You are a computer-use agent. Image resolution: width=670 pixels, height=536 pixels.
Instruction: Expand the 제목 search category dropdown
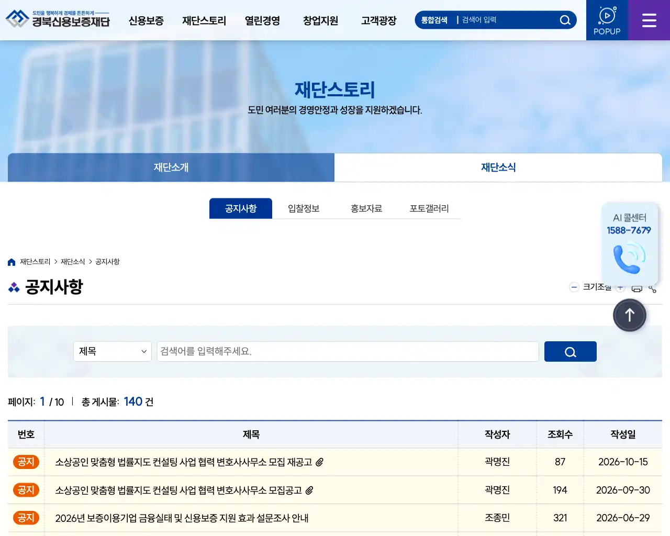[113, 352]
